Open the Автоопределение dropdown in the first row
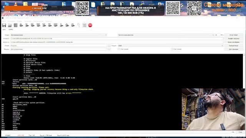The width and height of the screenshot is (246, 138). pos(59,35)
